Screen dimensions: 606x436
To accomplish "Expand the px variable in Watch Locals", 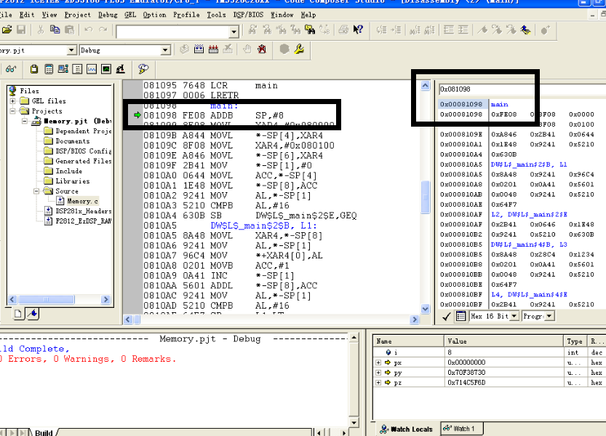I will click(378, 362).
